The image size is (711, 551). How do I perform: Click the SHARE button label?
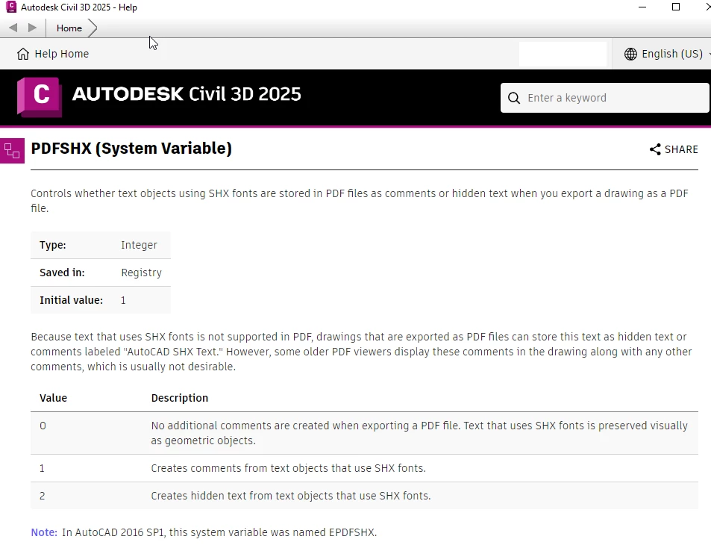(x=681, y=149)
